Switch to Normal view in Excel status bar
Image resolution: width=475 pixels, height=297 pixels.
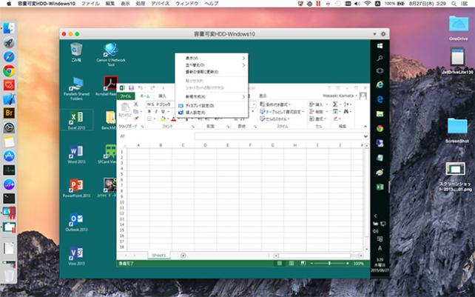click(280, 264)
